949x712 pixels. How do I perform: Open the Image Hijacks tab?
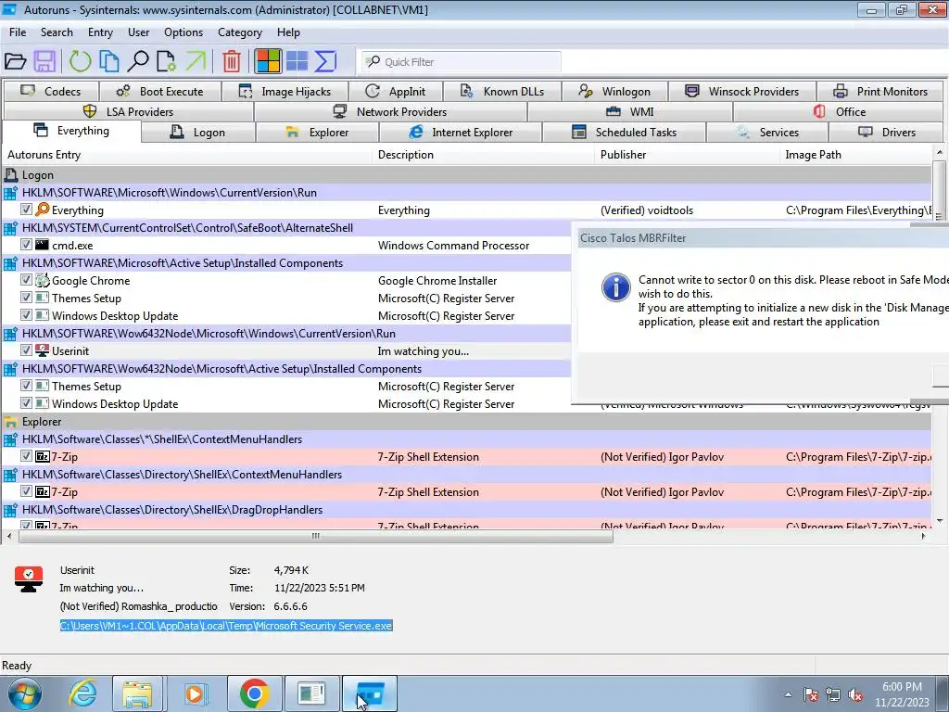click(x=285, y=92)
